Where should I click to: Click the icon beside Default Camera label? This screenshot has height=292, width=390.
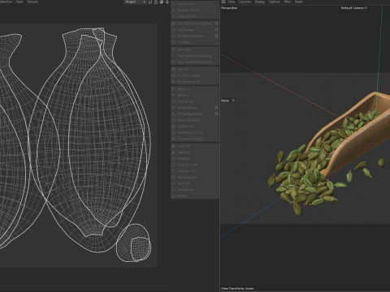point(366,8)
